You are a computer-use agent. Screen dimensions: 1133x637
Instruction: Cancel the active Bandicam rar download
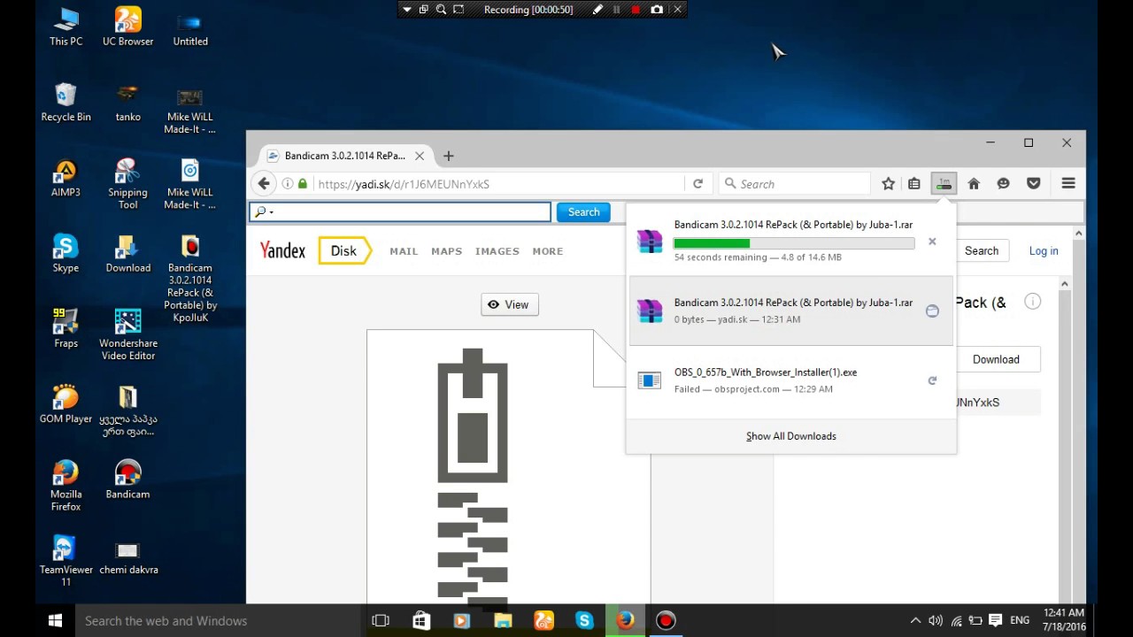(932, 242)
